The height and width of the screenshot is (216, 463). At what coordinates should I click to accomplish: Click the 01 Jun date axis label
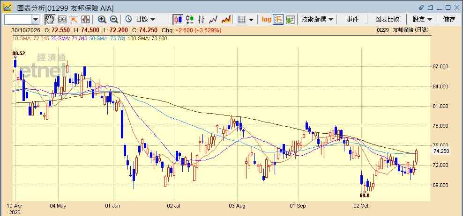[x=113, y=206]
